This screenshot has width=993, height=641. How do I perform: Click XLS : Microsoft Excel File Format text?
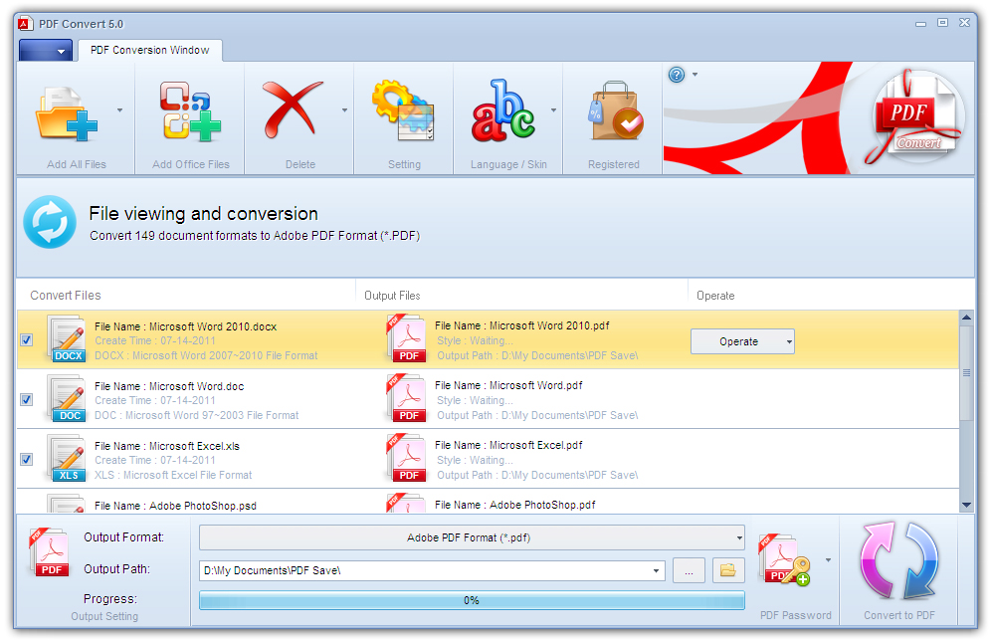(x=173, y=475)
